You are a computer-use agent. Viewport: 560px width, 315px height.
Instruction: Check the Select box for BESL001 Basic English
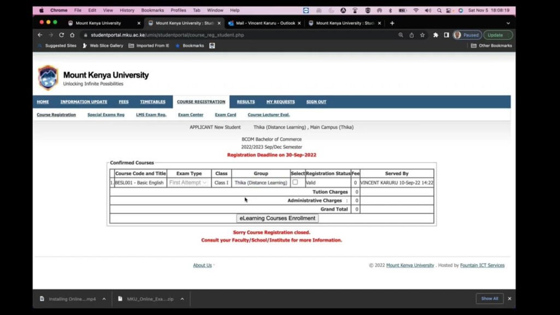tap(295, 182)
